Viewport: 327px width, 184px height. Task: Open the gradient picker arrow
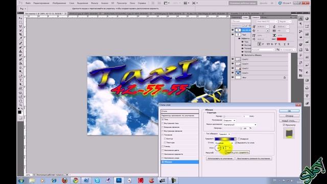click(235, 139)
